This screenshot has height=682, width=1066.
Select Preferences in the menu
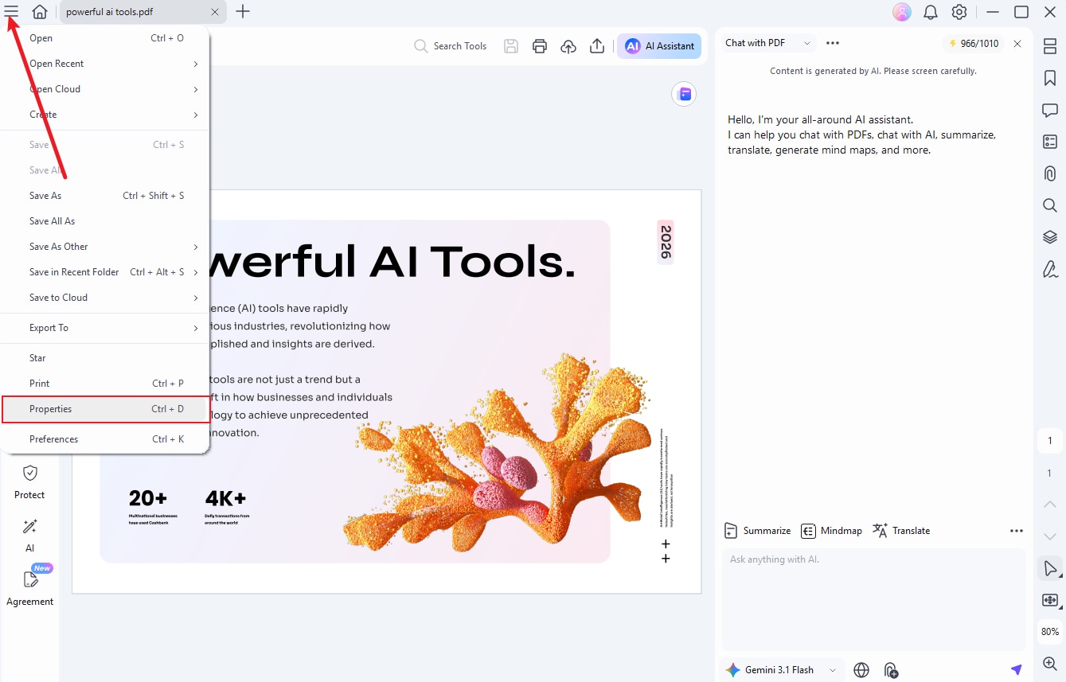[x=104, y=439]
